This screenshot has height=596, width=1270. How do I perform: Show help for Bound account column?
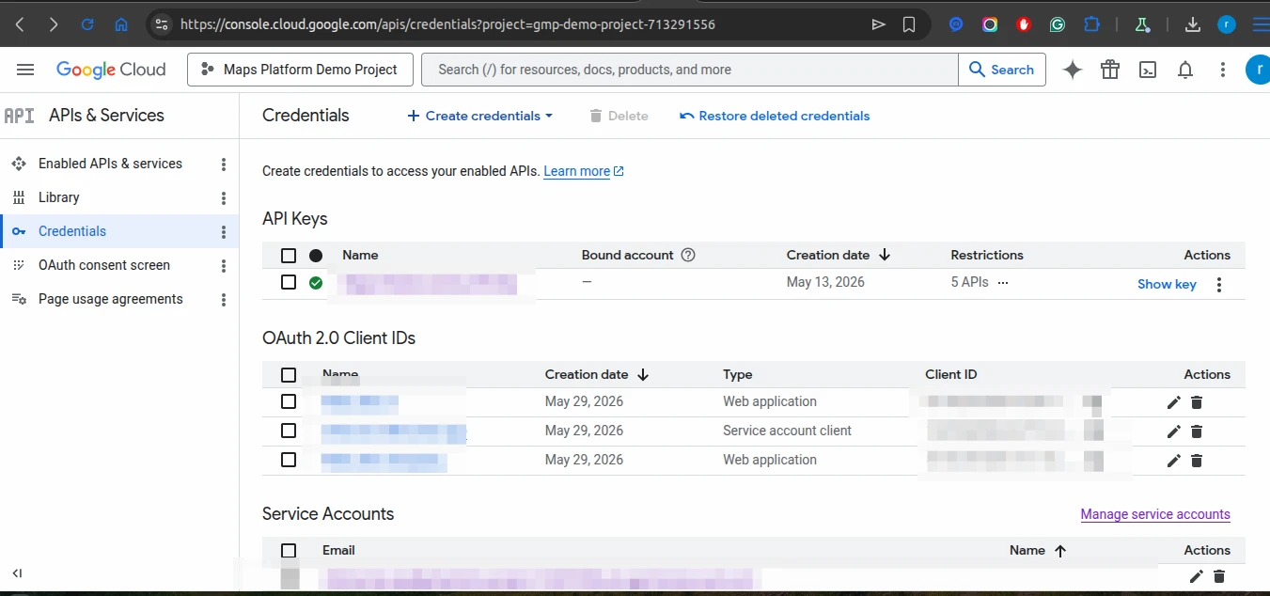688,255
